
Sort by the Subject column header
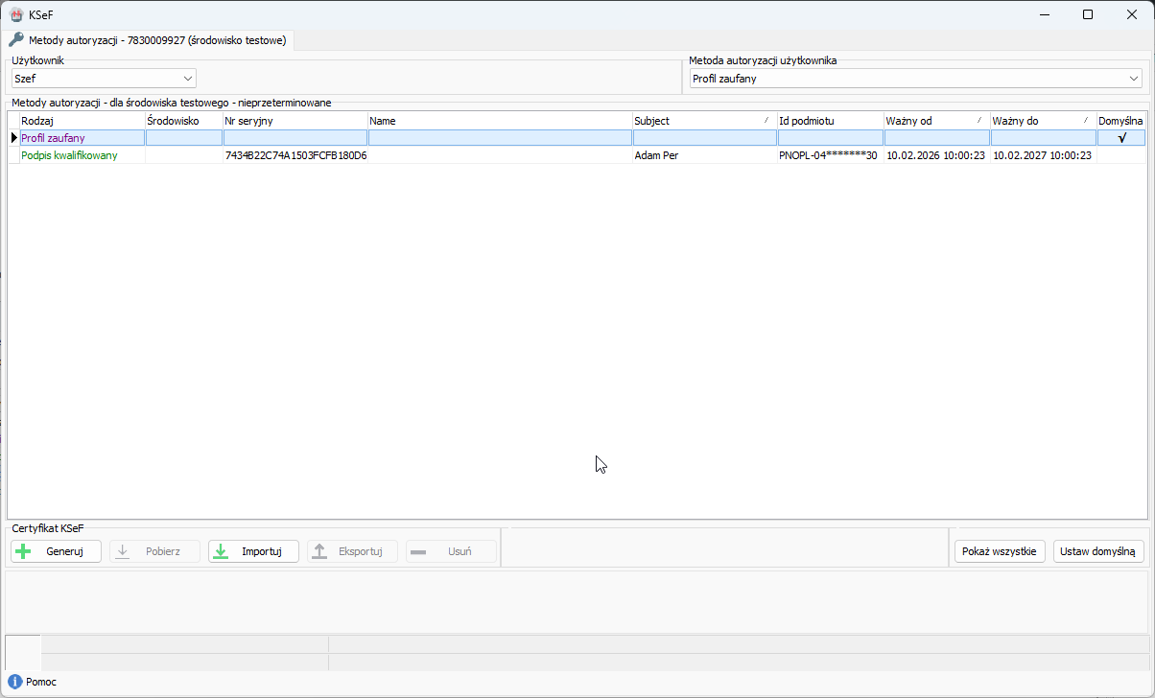[x=703, y=121]
